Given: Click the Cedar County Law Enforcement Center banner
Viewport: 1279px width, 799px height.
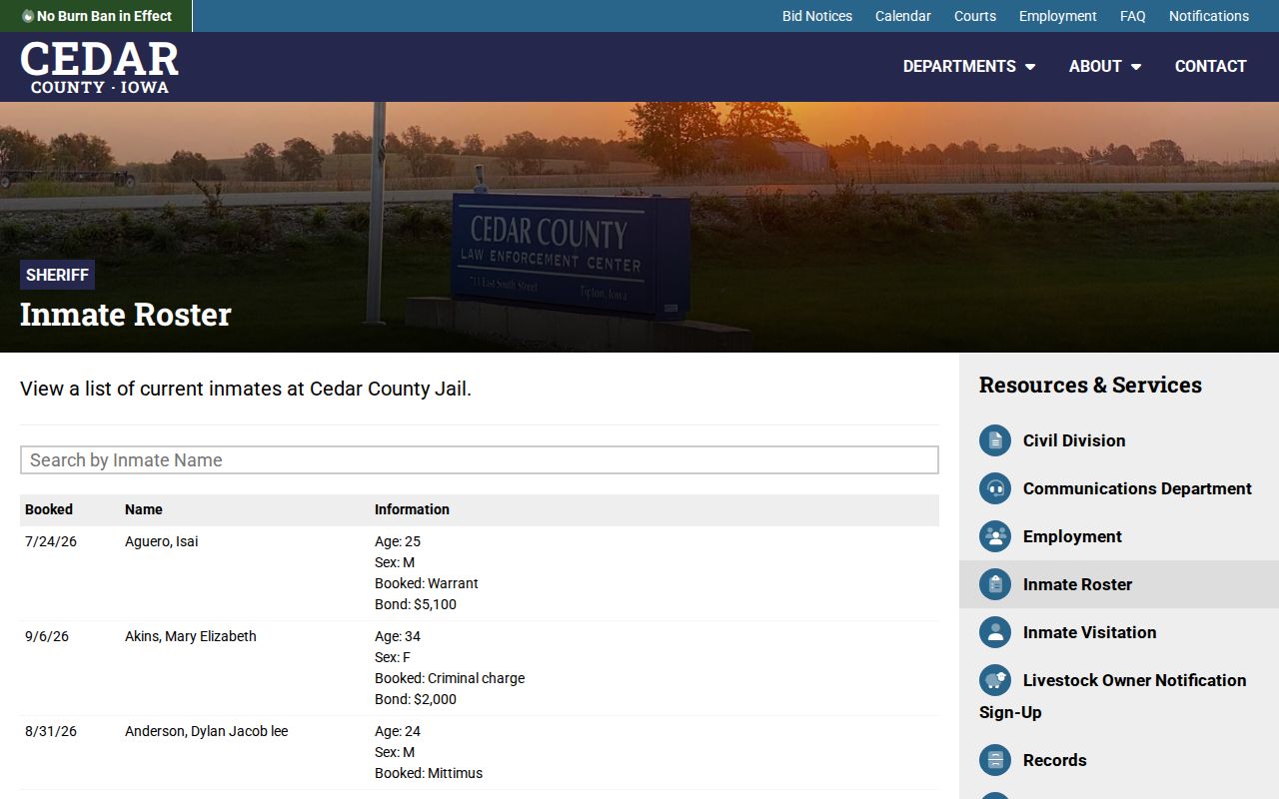Looking at the screenshot, I should [639, 227].
